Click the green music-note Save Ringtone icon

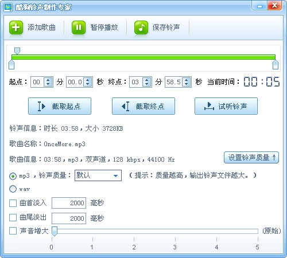[141, 28]
